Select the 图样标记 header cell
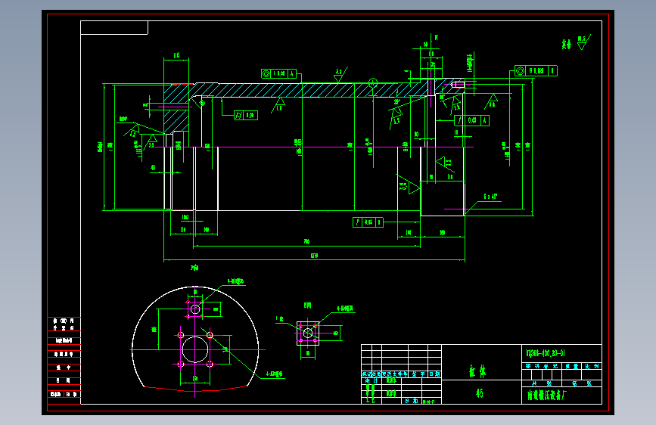 click(x=541, y=366)
